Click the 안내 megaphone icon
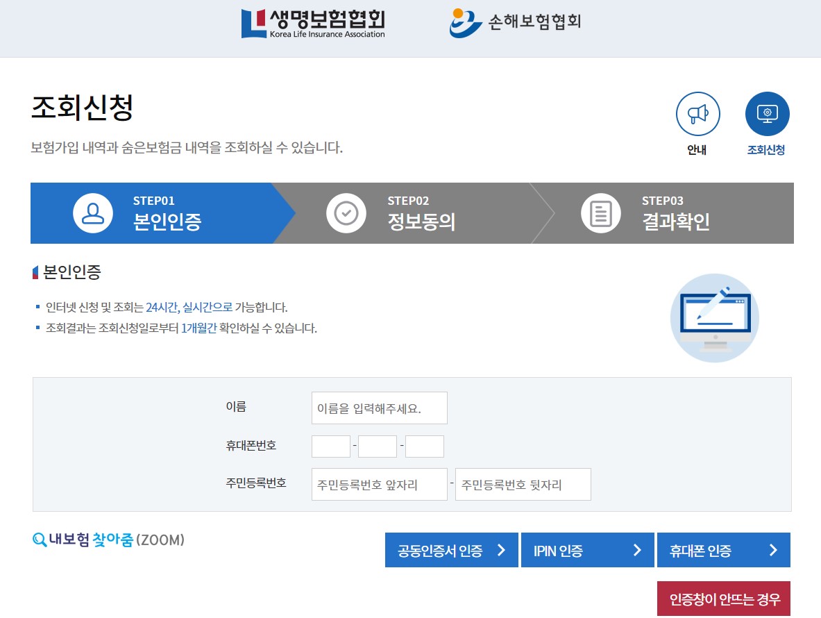821x618 pixels. click(x=697, y=114)
